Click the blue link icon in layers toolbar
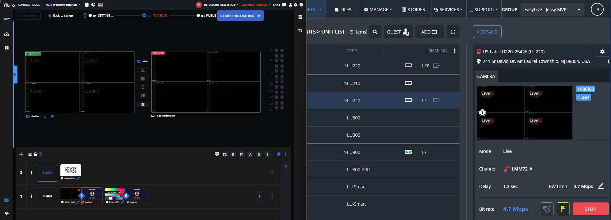The width and height of the screenshot is (611, 220). click(41, 154)
